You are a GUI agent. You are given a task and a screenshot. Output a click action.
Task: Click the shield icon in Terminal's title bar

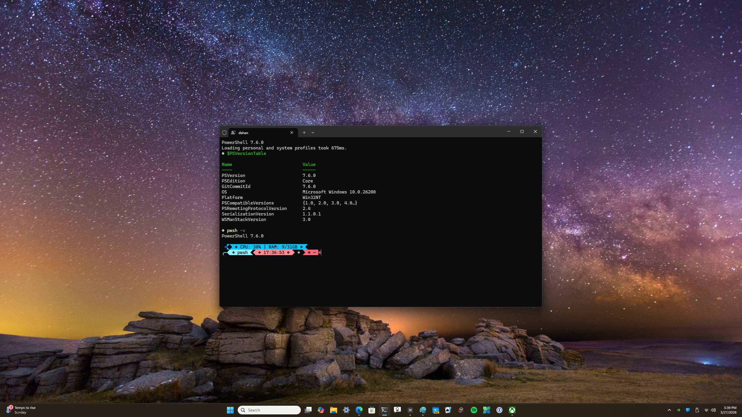(x=225, y=132)
